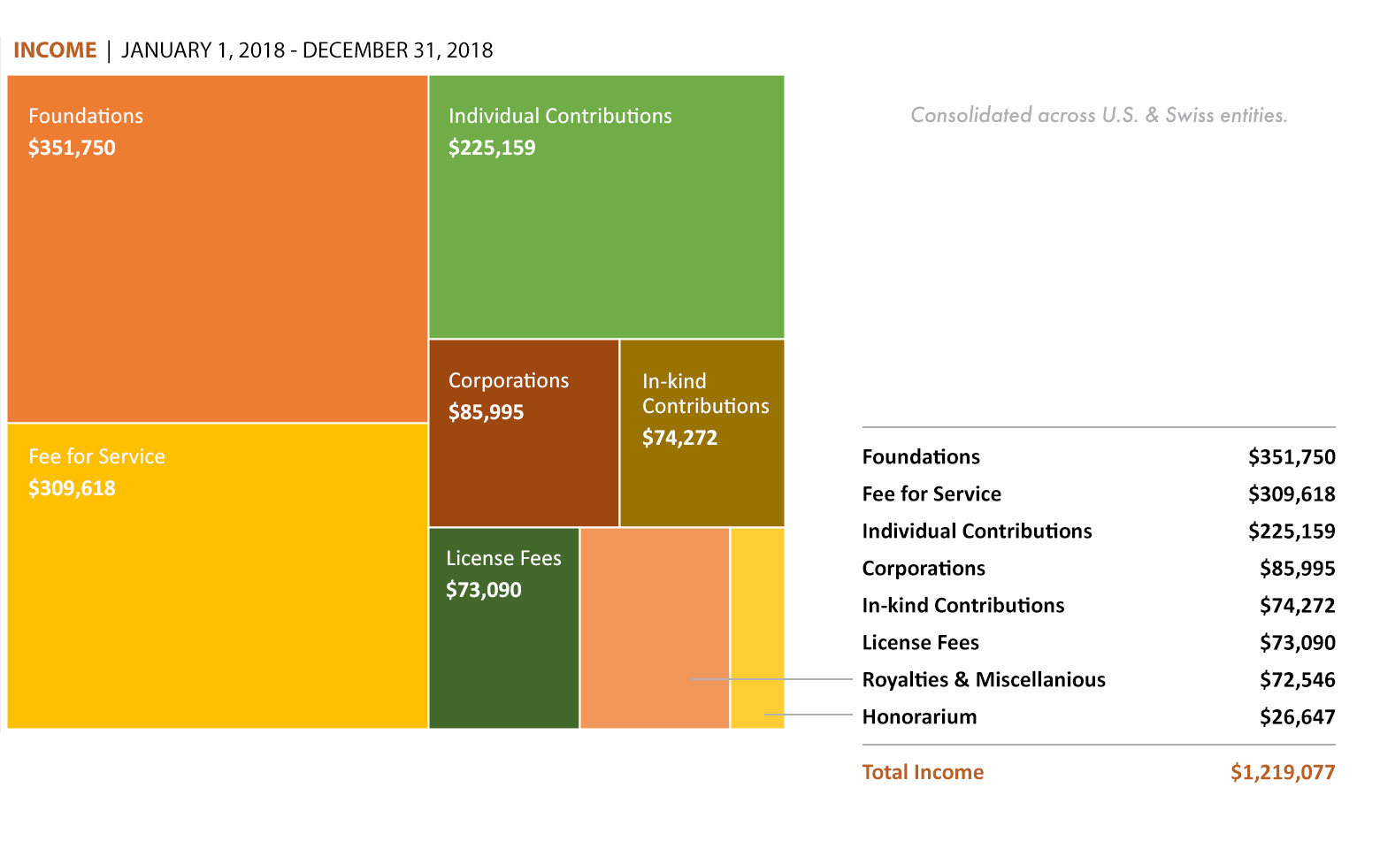
Task: Click the green Individual Contributions treemap block
Action: [606, 206]
